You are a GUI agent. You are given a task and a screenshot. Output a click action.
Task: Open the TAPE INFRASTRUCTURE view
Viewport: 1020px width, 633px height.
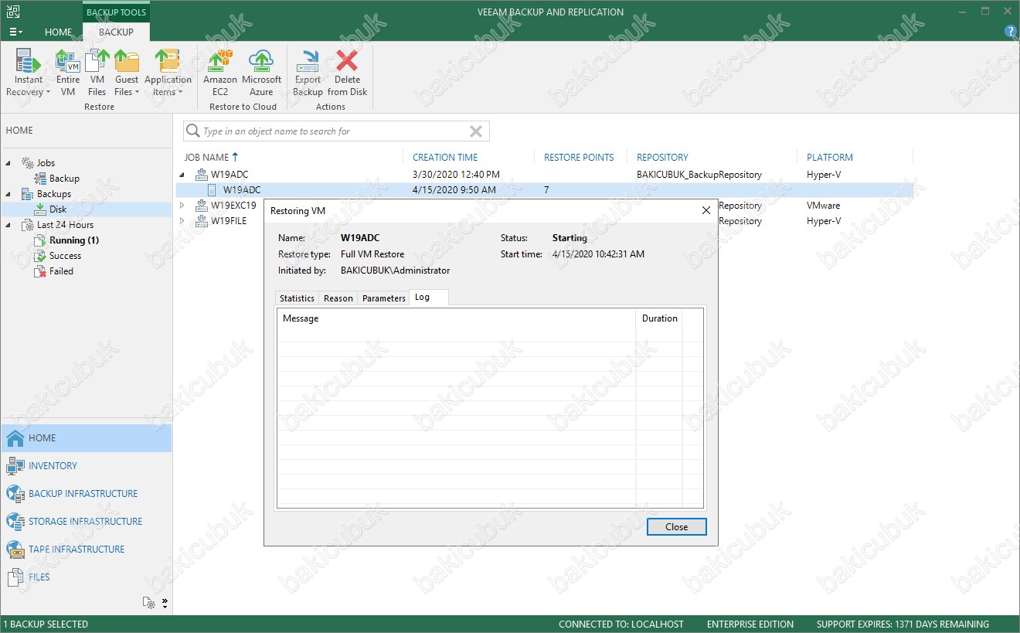pos(87,550)
